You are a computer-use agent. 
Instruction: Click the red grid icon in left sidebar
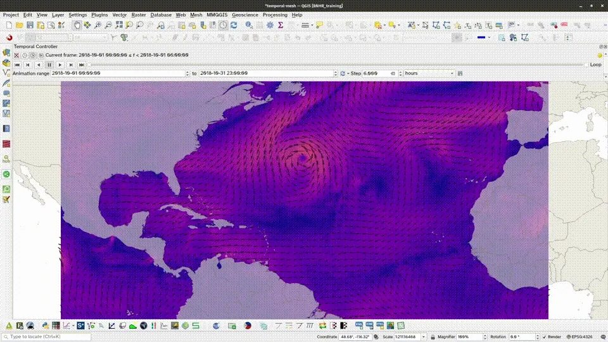pyautogui.click(x=6, y=144)
